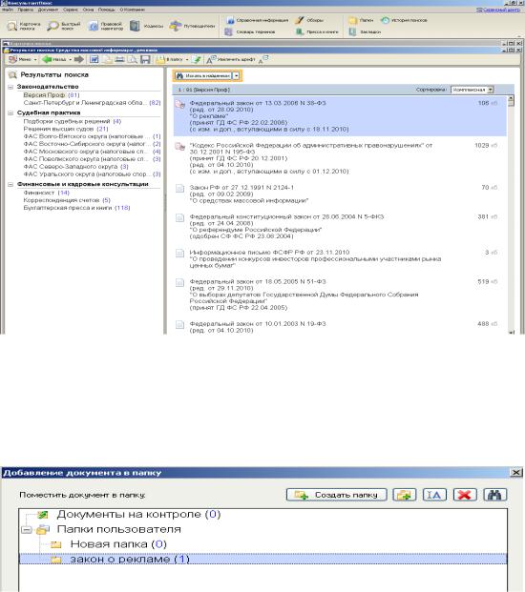Select Кодекс об административных правонарушениях result
Viewport: 525px width, 592px height.
pos(340,158)
